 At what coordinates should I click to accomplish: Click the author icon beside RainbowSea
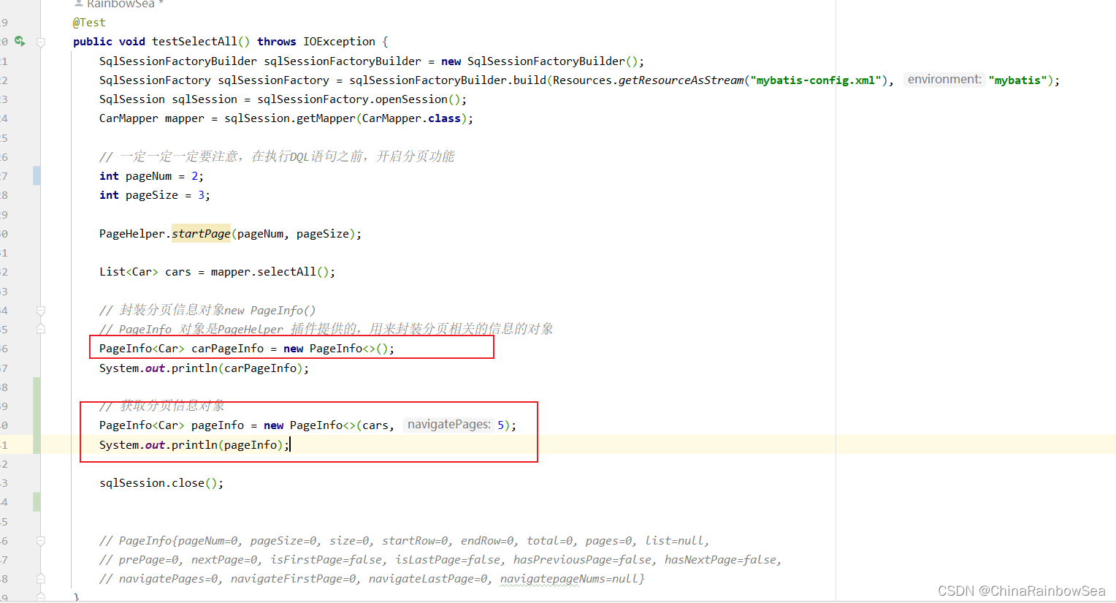(x=78, y=4)
